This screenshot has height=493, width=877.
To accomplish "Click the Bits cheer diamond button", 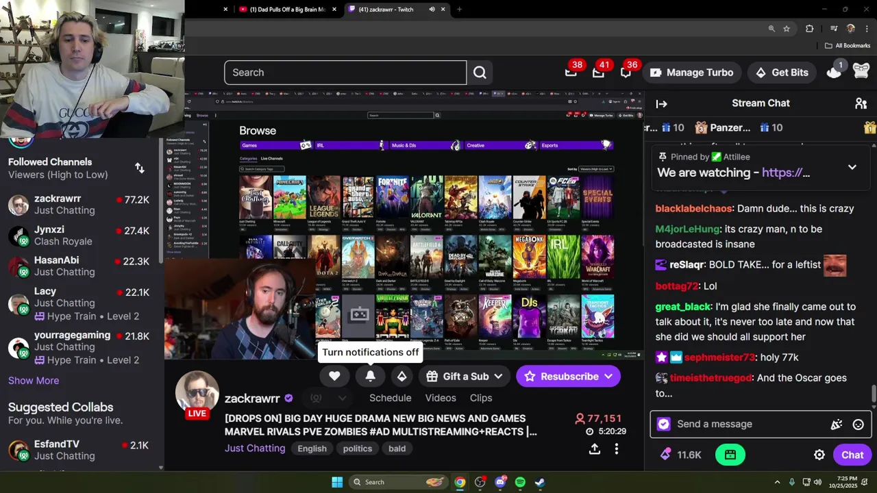I will click(402, 376).
